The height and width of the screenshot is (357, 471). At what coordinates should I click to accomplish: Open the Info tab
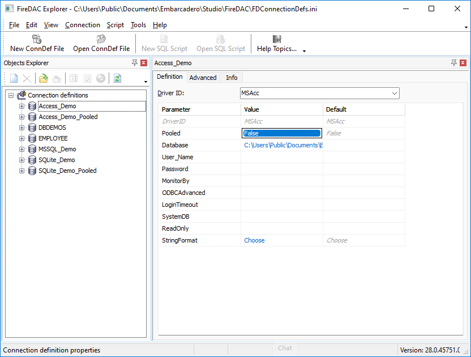[232, 78]
